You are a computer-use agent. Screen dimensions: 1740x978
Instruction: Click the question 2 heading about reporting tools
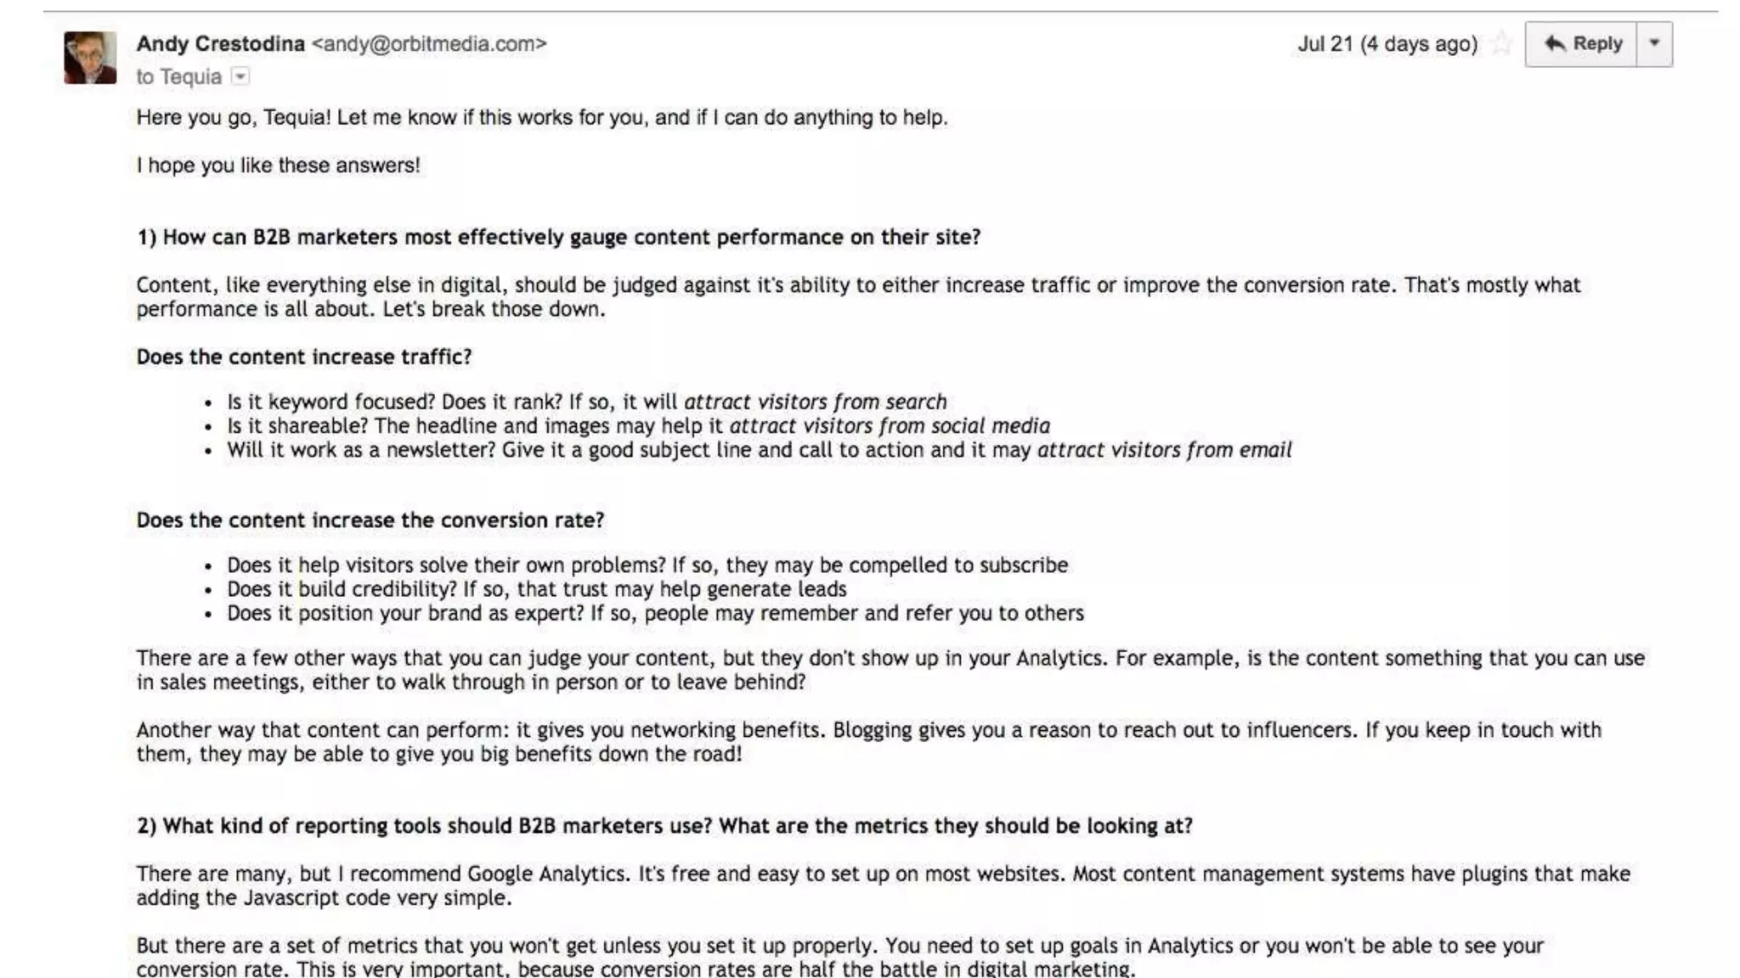[x=664, y=826]
